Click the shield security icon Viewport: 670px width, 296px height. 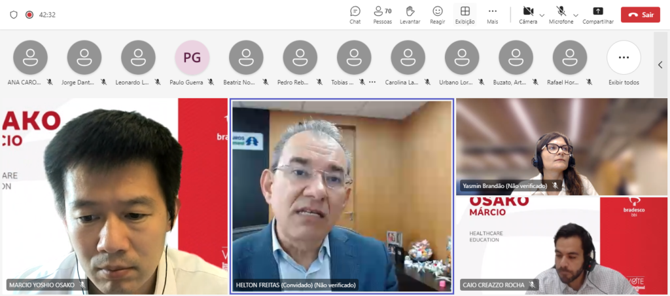coord(14,14)
